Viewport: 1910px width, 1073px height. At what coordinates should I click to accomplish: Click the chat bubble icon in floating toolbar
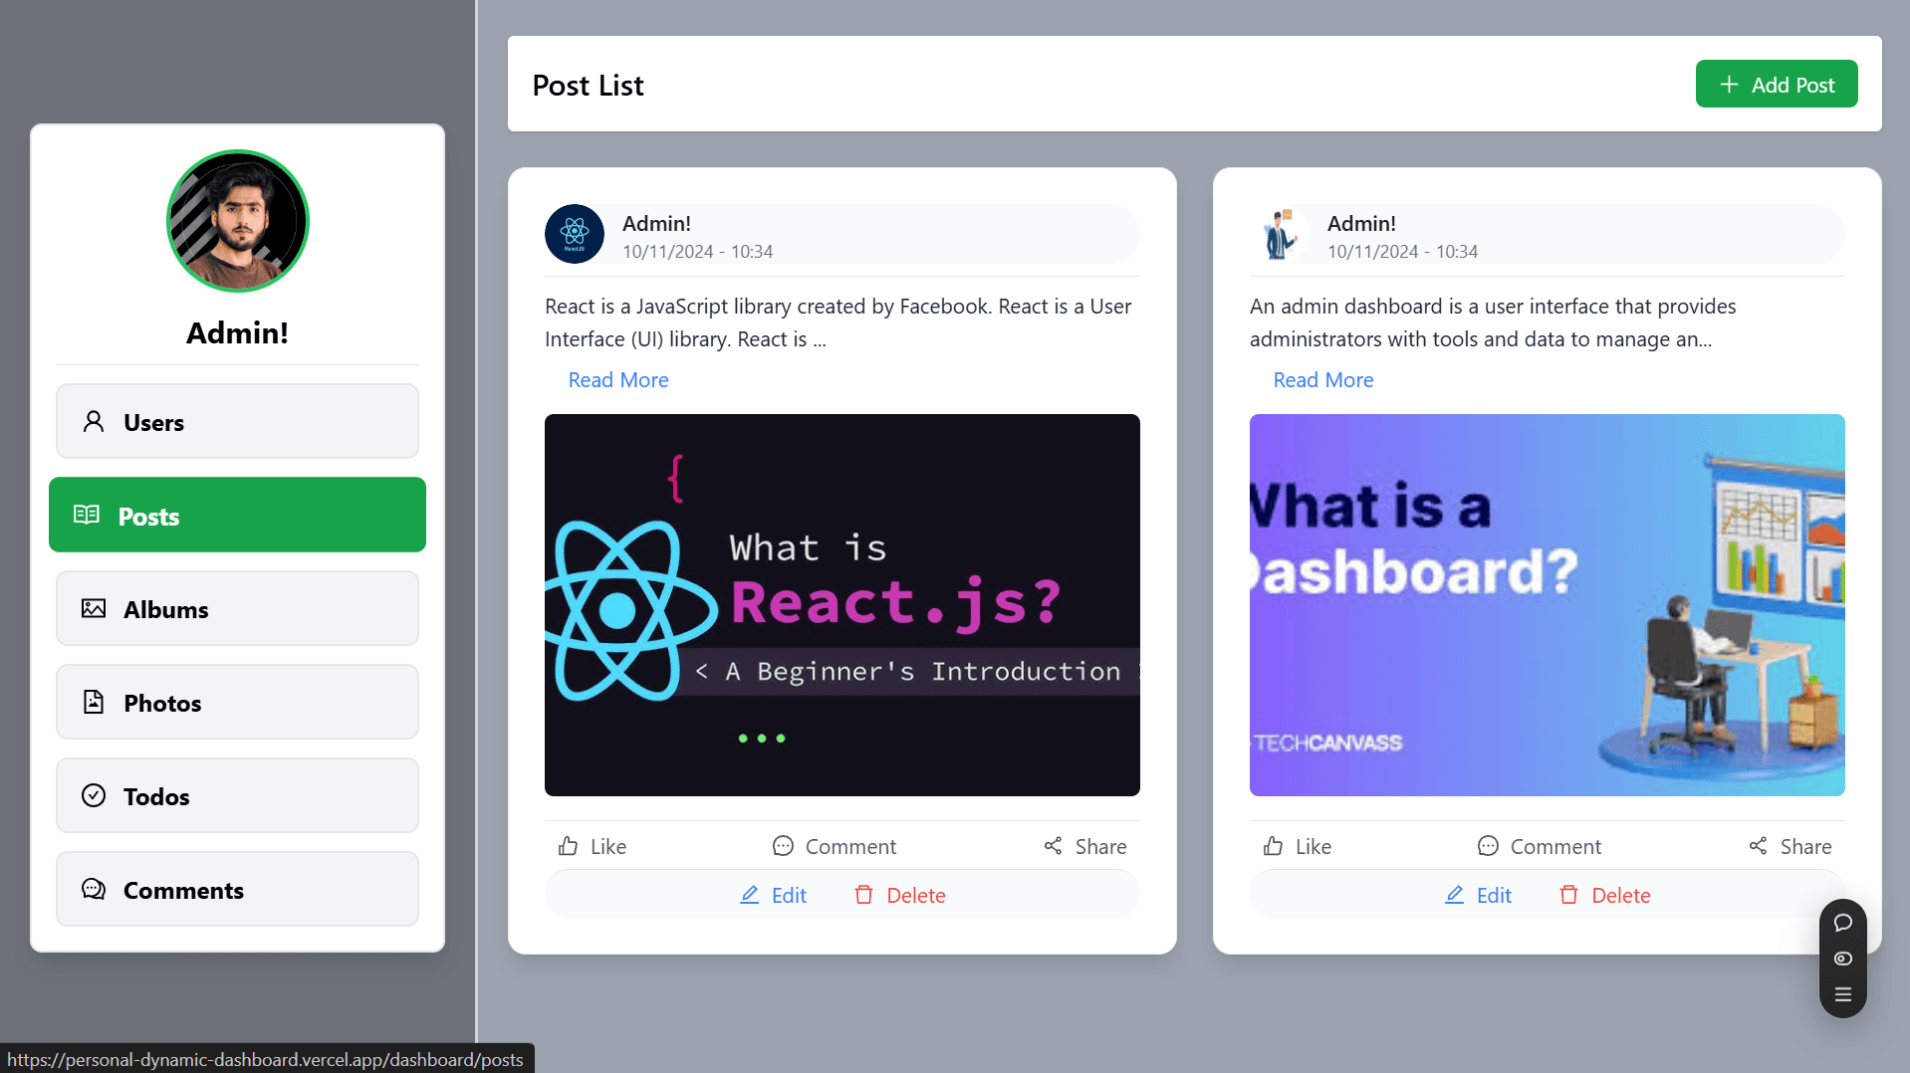pos(1843,923)
